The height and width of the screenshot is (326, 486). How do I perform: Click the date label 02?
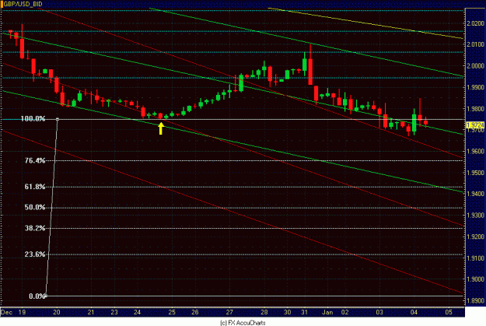[x=345, y=312]
